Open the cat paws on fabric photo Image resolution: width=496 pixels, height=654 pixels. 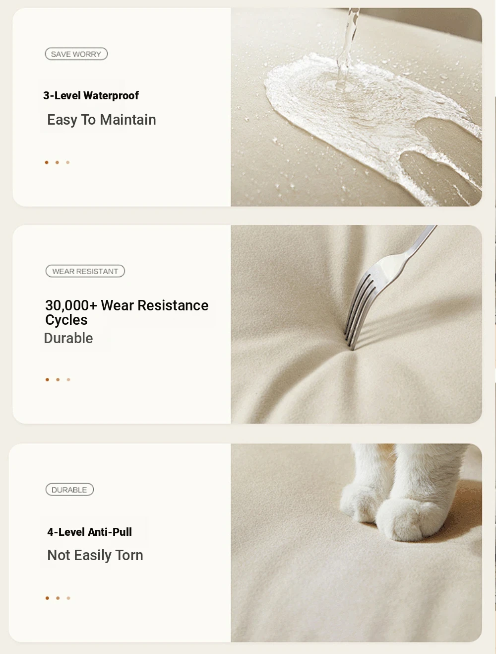click(x=356, y=543)
